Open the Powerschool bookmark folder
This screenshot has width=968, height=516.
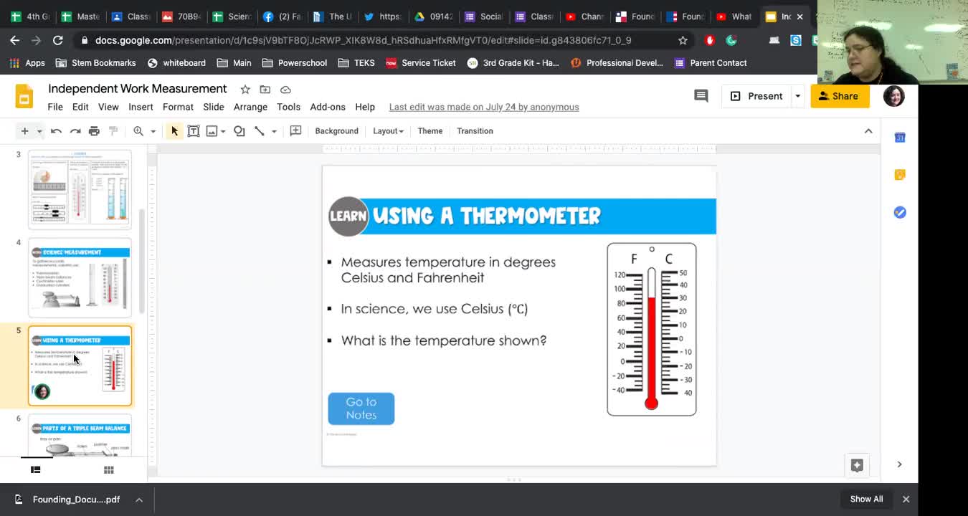(295, 63)
